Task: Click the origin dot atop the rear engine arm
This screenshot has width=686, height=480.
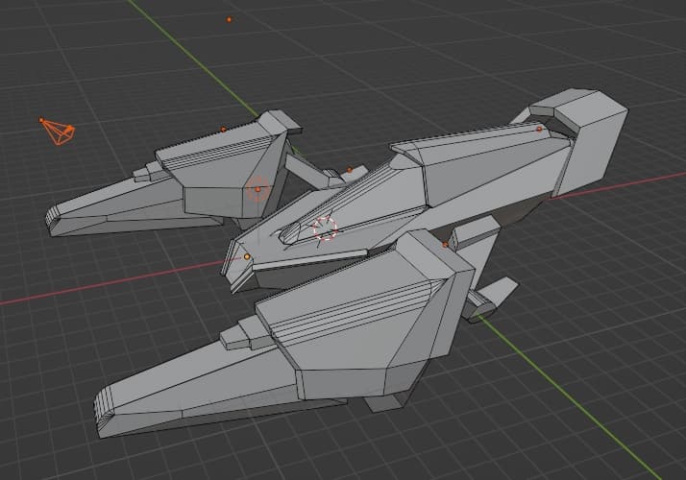Action: [x=539, y=129]
